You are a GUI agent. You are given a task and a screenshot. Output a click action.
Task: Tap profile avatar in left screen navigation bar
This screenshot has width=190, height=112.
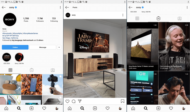point(57,108)
